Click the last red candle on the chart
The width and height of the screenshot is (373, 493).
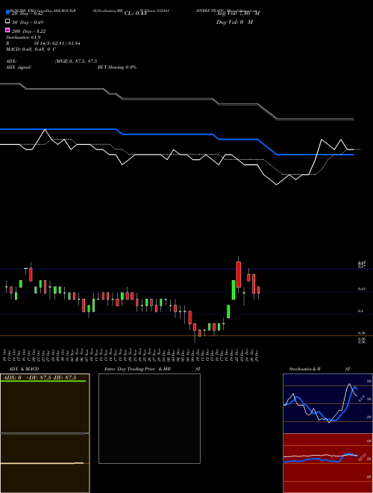pyautogui.click(x=258, y=290)
